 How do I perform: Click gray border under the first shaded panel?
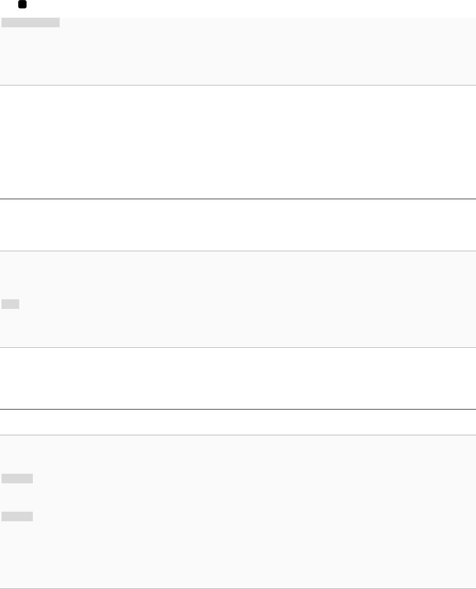238,85
